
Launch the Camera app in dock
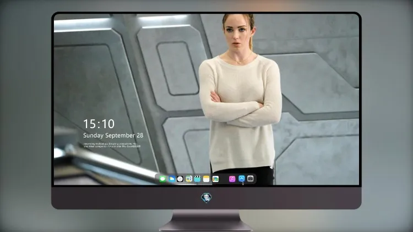pos(251,179)
